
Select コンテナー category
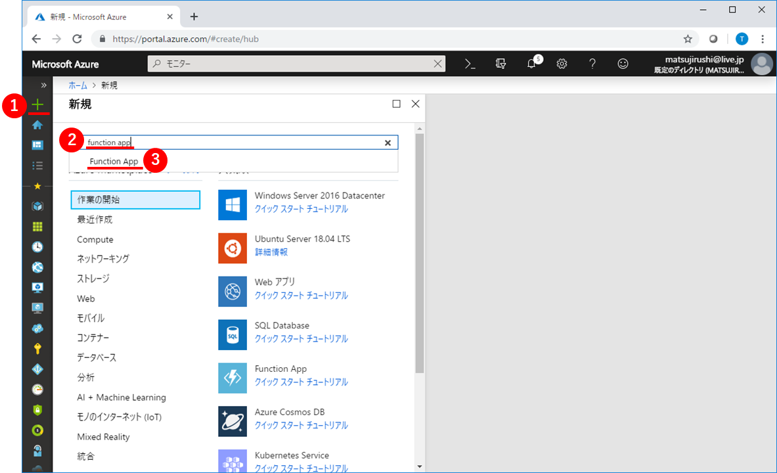[x=93, y=338]
